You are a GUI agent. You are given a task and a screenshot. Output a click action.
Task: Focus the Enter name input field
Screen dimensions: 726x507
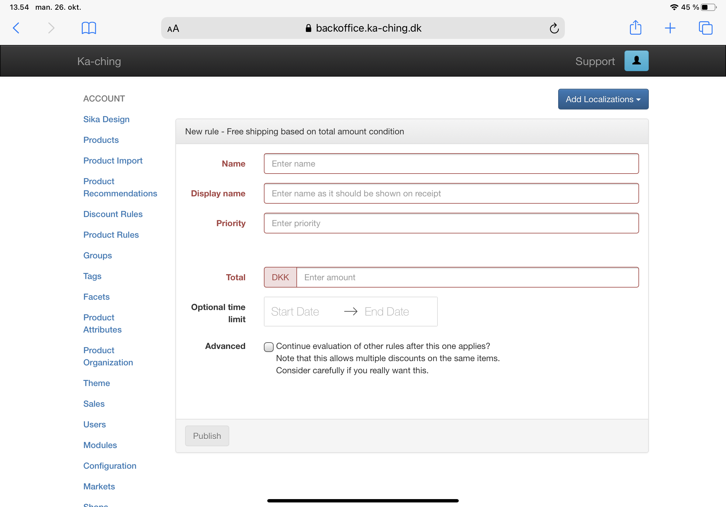[451, 164]
